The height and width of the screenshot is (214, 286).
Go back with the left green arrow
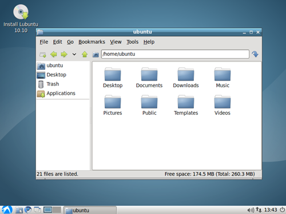[x=54, y=54]
